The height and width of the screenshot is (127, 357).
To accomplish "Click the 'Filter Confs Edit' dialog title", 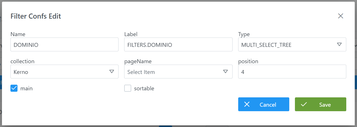I will pyautogui.click(x=36, y=16).
